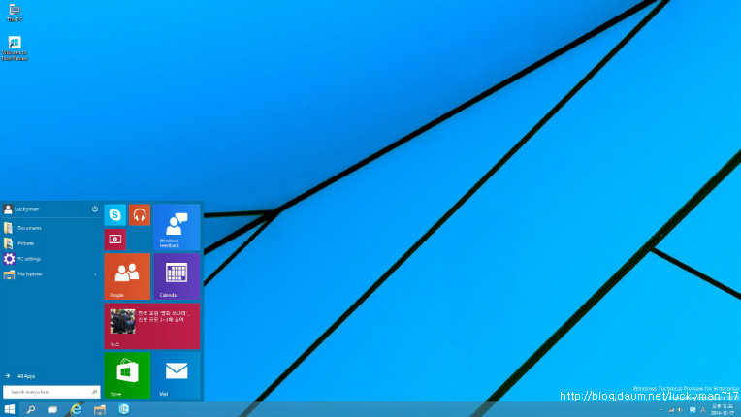Viewport: 741px width, 417px height.
Task: Launch Internet Explorer from taskbar
Action: pyautogui.click(x=76, y=409)
